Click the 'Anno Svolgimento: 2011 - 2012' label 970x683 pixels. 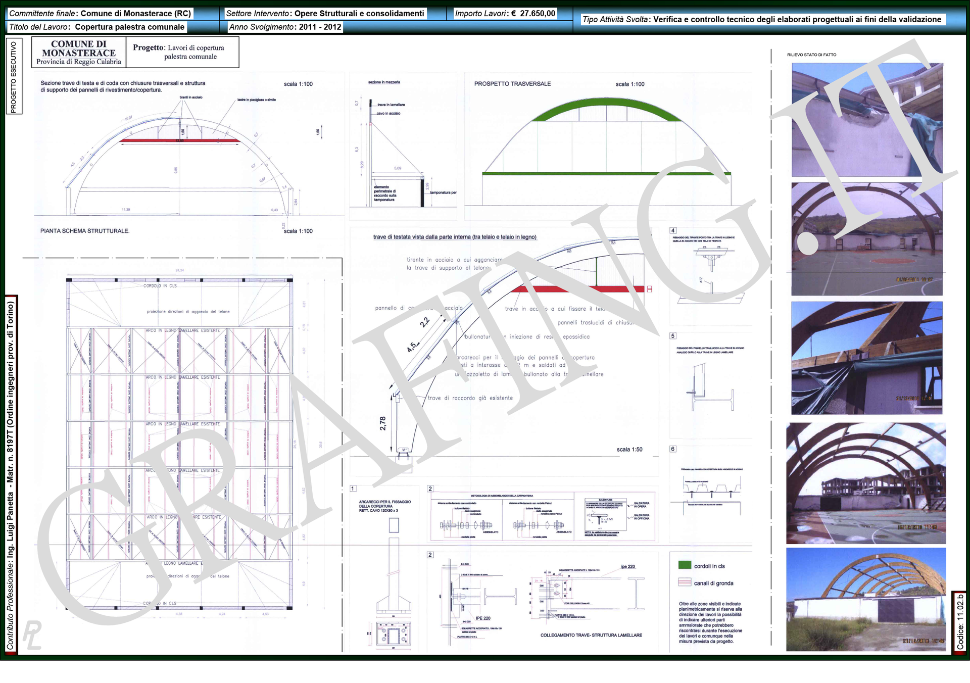click(x=285, y=27)
